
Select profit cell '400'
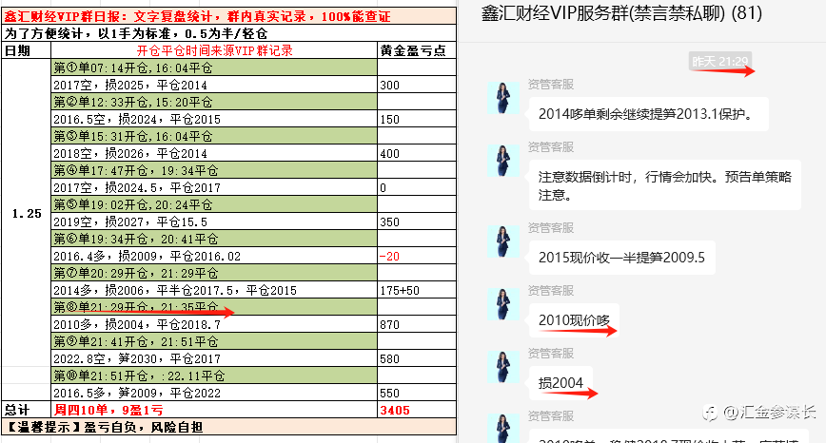tap(417, 153)
